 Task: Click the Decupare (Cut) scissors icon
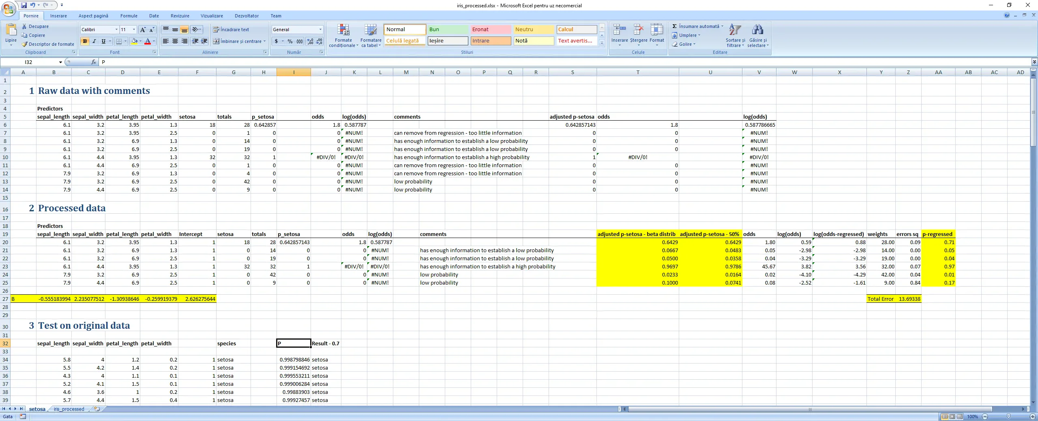pos(24,26)
